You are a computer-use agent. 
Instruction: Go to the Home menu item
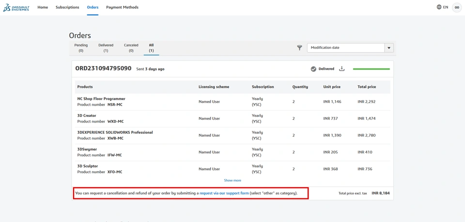43,7
